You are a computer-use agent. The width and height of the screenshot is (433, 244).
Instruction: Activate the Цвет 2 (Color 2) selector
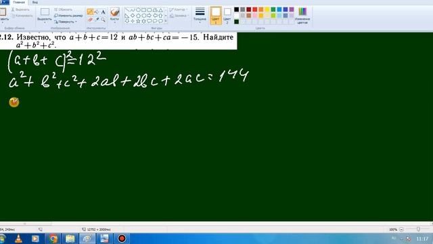click(x=227, y=16)
